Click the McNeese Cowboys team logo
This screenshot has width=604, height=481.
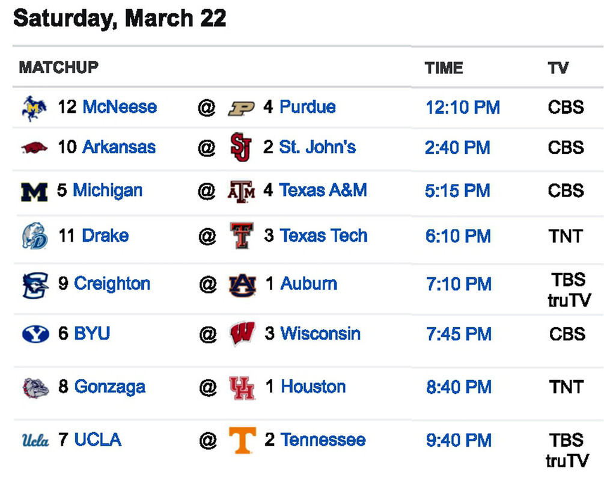[34, 108]
